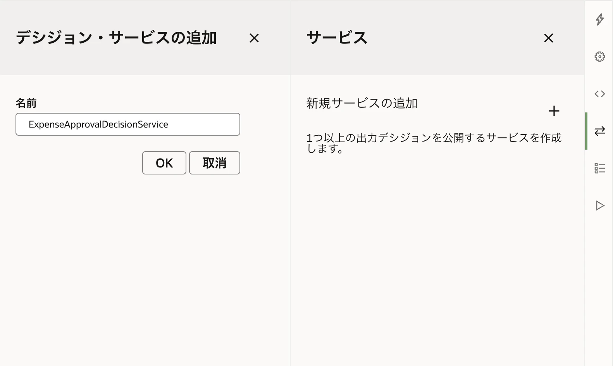Click the green active indicator beside Services icon

pyautogui.click(x=586, y=131)
